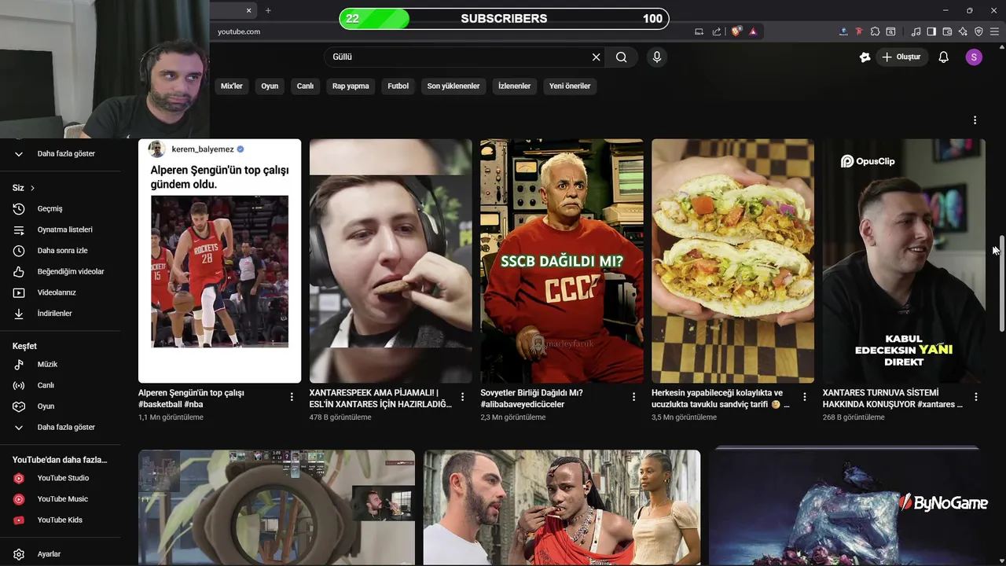The width and height of the screenshot is (1006, 566).
Task: Open the Geçmiş history icon
Action: coord(19,208)
